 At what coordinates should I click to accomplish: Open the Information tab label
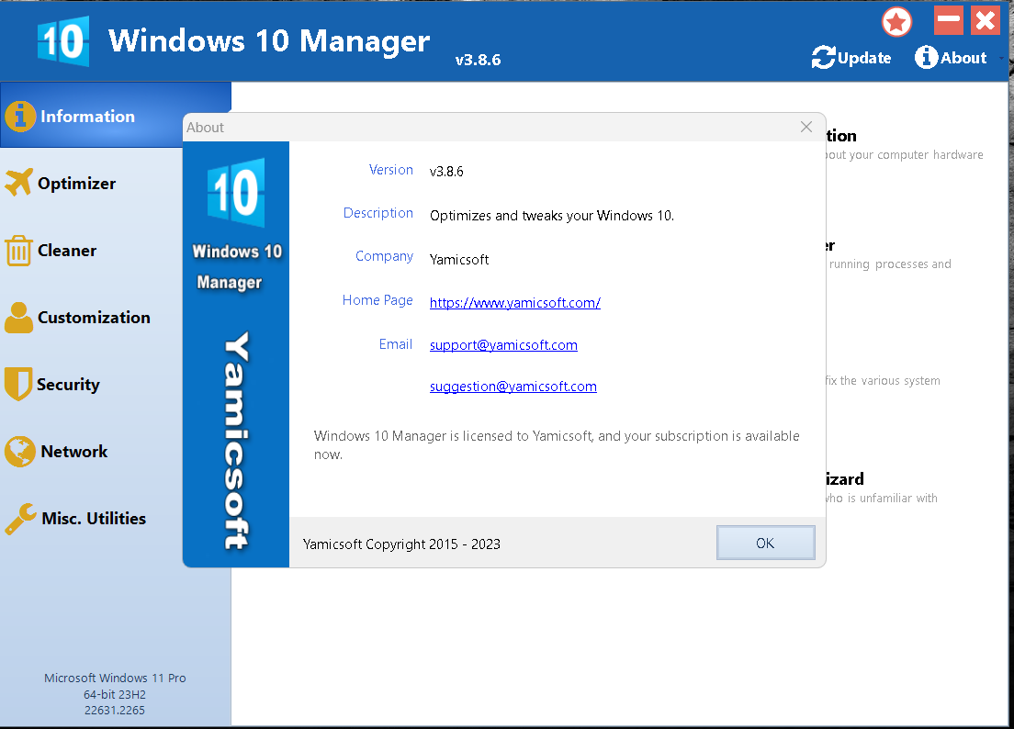coord(88,117)
